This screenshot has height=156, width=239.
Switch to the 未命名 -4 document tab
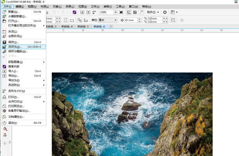coord(67,27)
